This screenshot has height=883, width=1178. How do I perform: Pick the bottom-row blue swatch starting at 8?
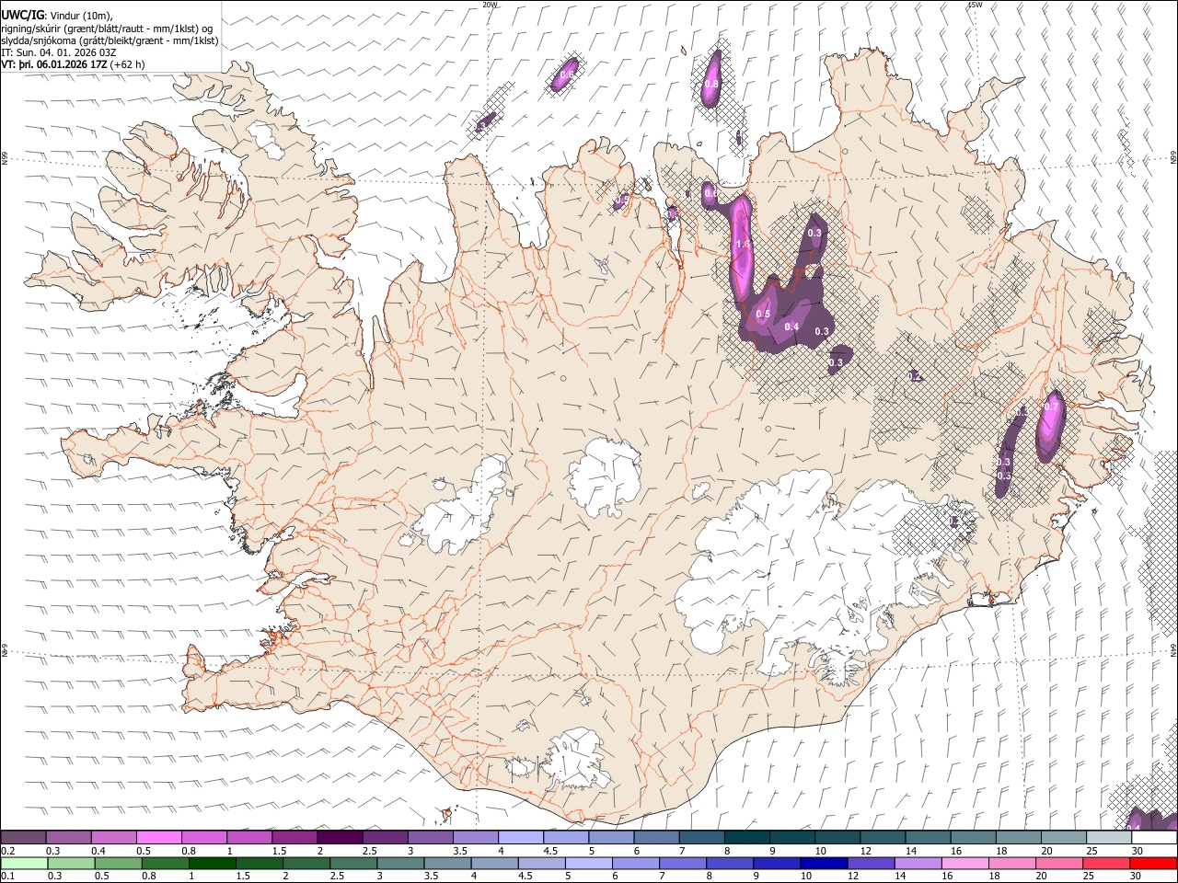point(730,863)
